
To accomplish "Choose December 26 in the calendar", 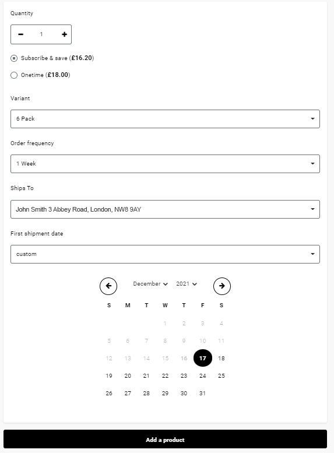I will 109,393.
